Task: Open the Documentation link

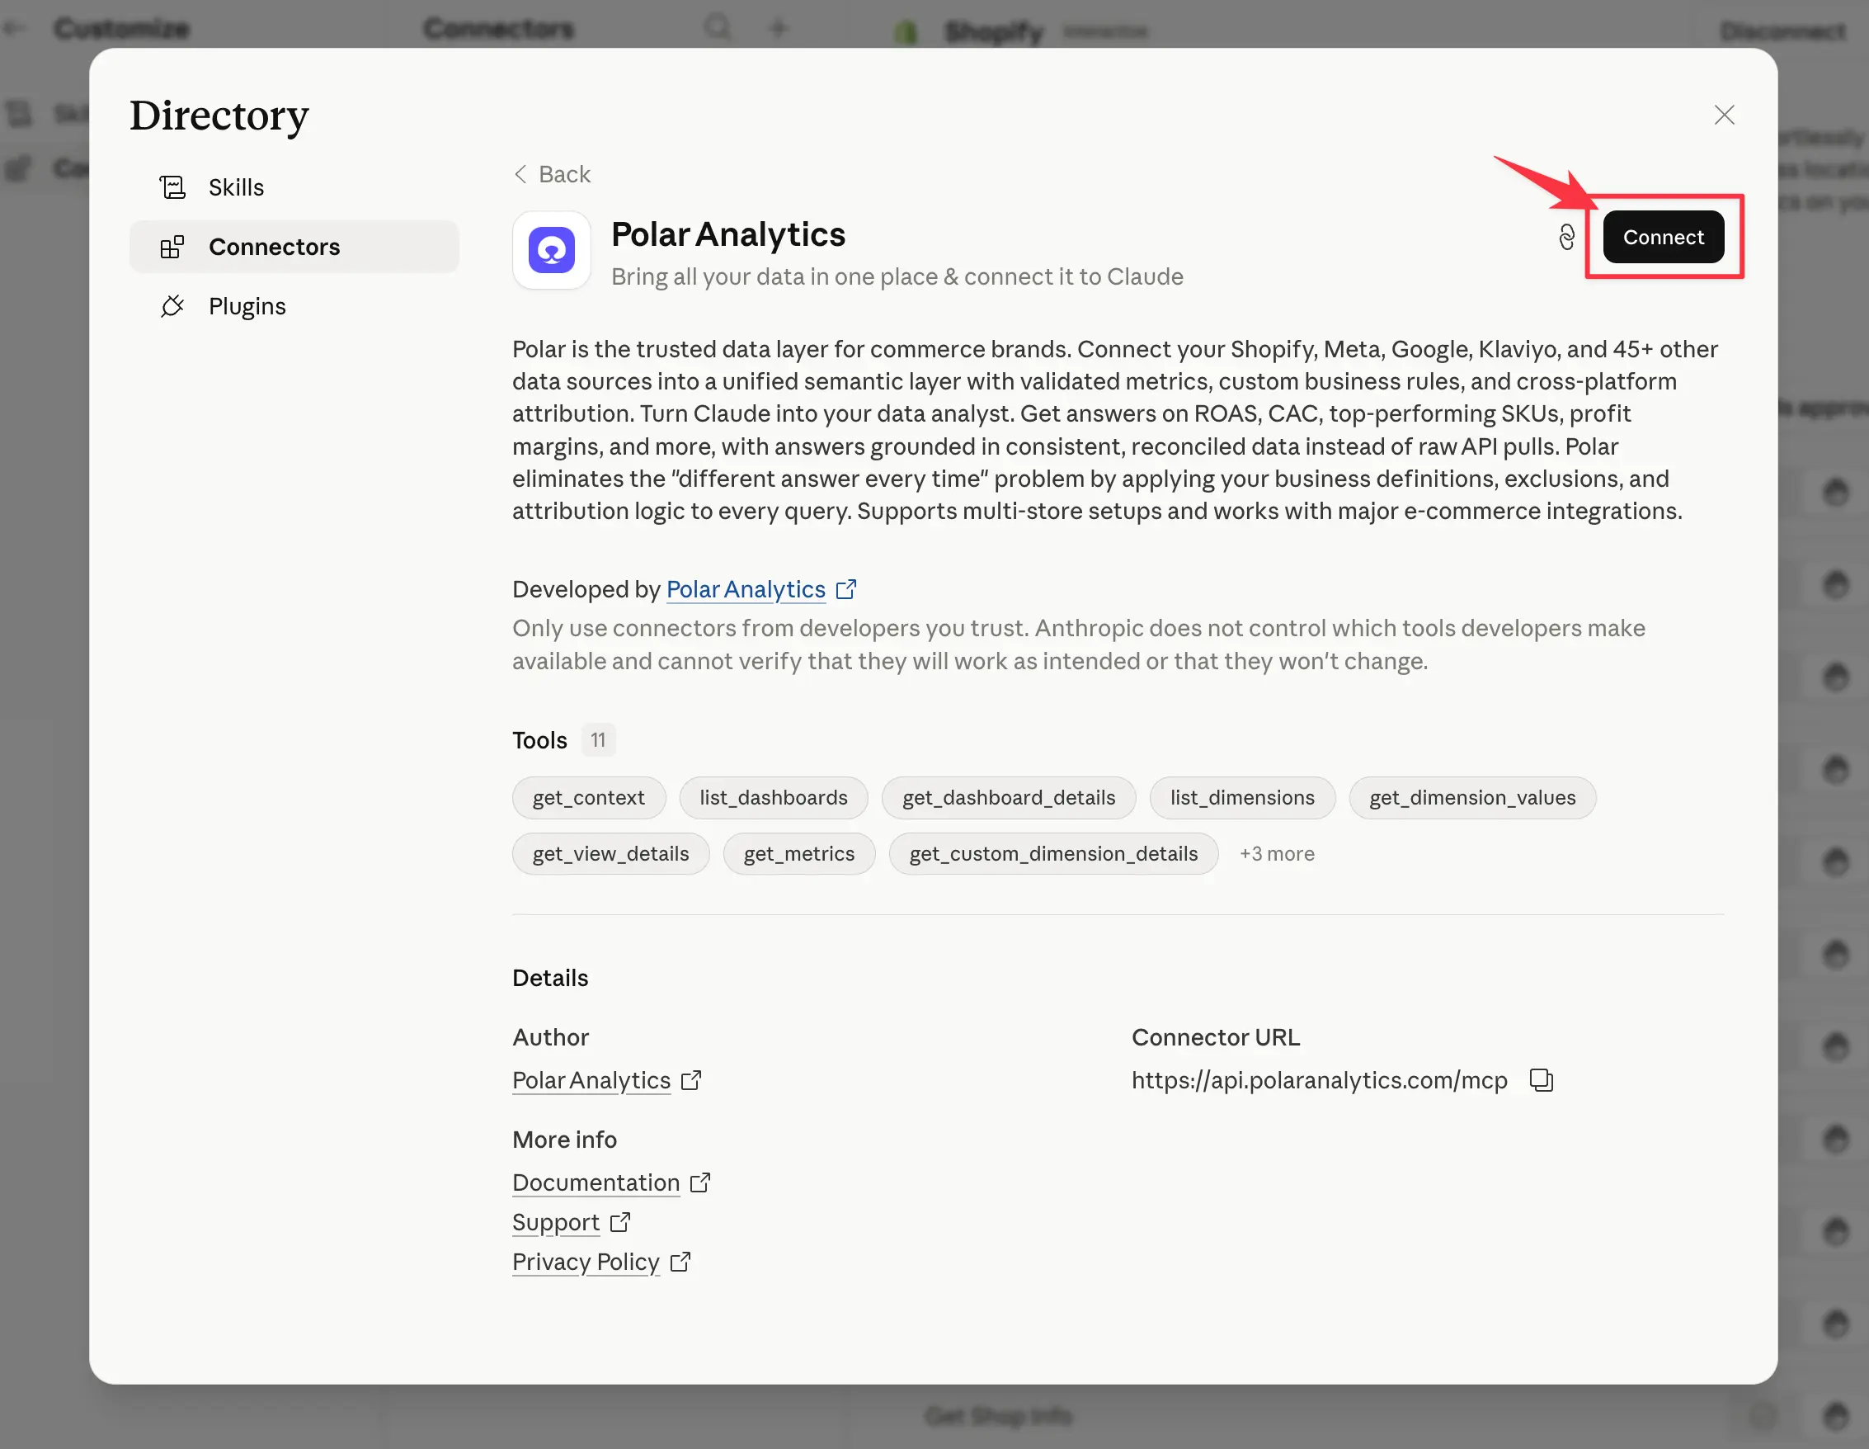Action: click(x=596, y=1182)
